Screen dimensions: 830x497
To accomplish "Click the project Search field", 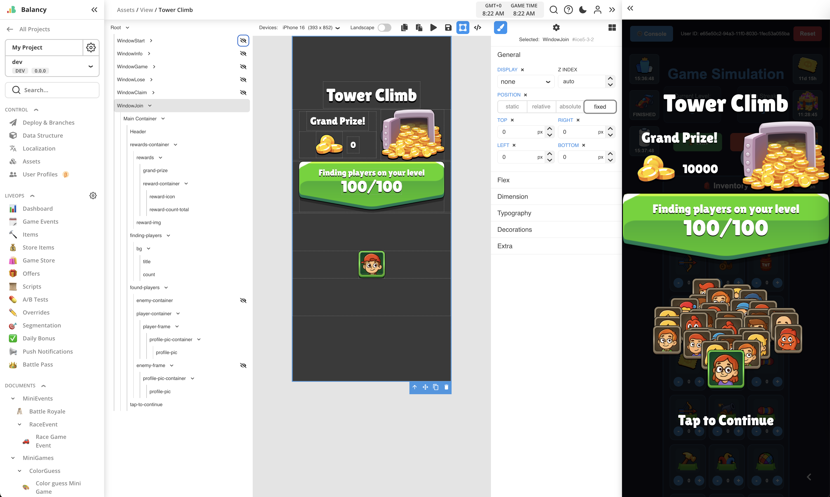I will click(x=52, y=90).
